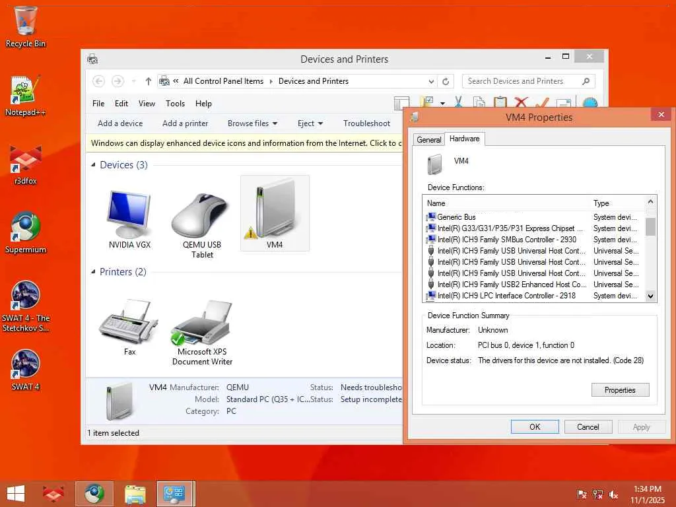Open File Explorer from the taskbar
The height and width of the screenshot is (507, 676).
coord(135,494)
